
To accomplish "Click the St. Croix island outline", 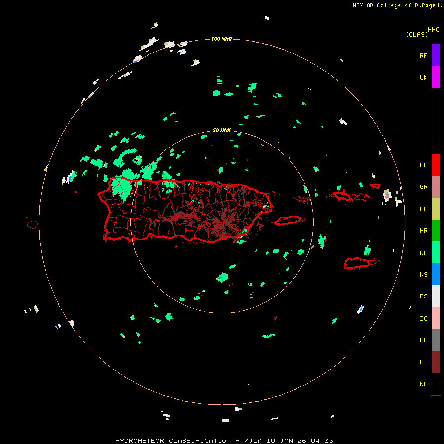I will click(x=357, y=263).
